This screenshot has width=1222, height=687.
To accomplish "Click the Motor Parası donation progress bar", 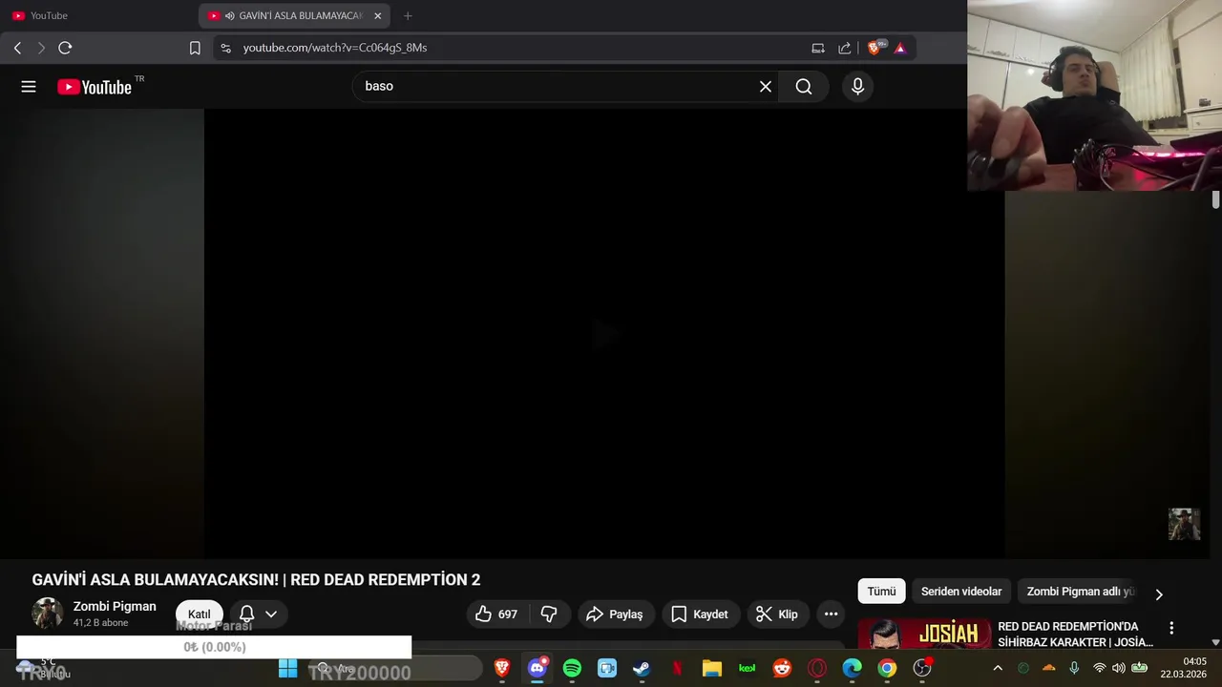I will (214, 647).
